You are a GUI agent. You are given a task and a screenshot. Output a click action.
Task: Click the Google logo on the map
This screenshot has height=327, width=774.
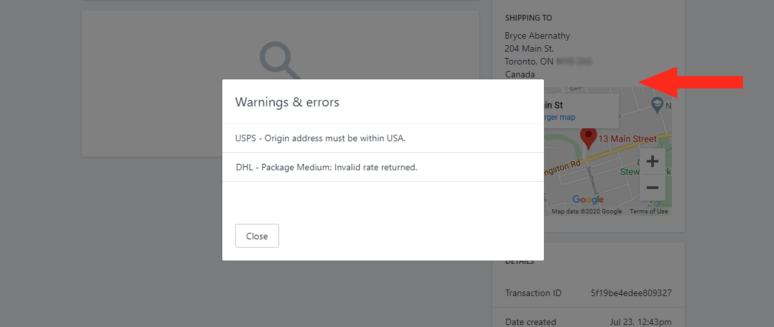point(588,199)
